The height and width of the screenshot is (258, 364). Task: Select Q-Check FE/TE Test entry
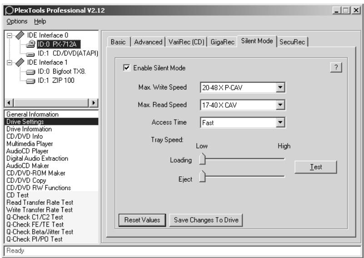click(51, 224)
